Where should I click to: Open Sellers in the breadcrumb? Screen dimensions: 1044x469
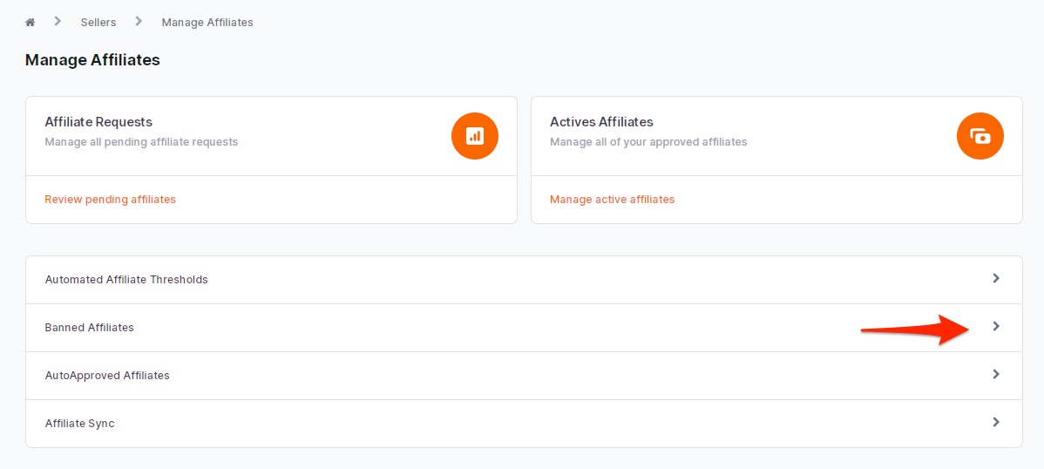[98, 23]
